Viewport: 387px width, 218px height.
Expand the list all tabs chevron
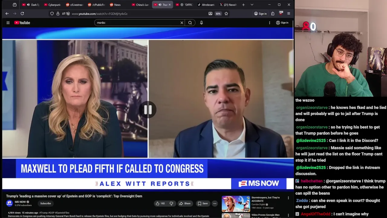(x=252, y=5)
